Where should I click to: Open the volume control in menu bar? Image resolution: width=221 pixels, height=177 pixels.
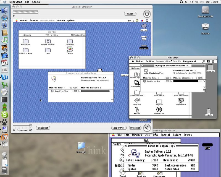click(x=196, y=2)
